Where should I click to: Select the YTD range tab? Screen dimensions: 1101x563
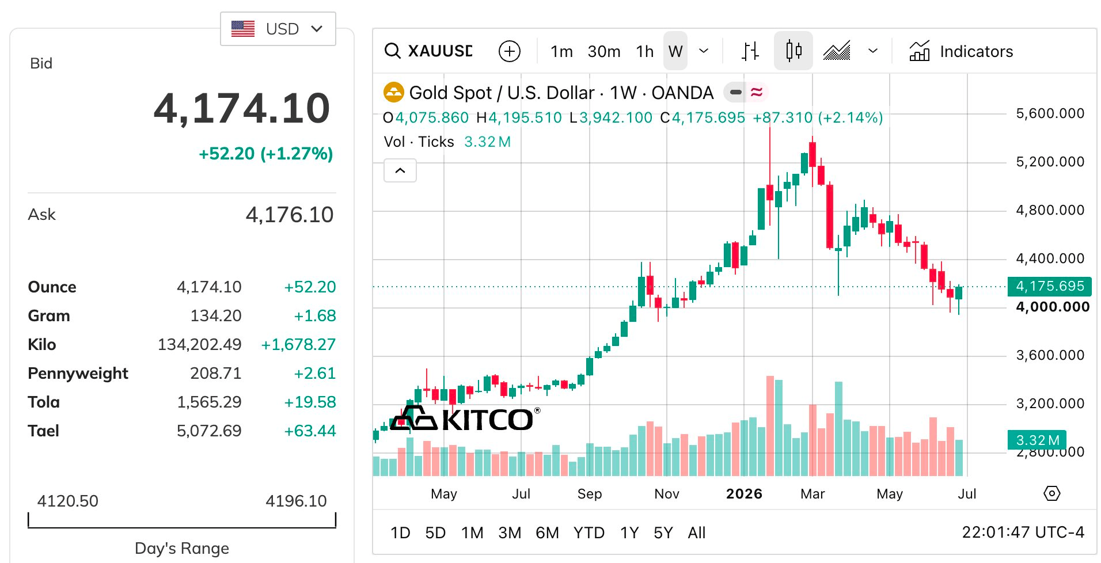pyautogui.click(x=589, y=532)
